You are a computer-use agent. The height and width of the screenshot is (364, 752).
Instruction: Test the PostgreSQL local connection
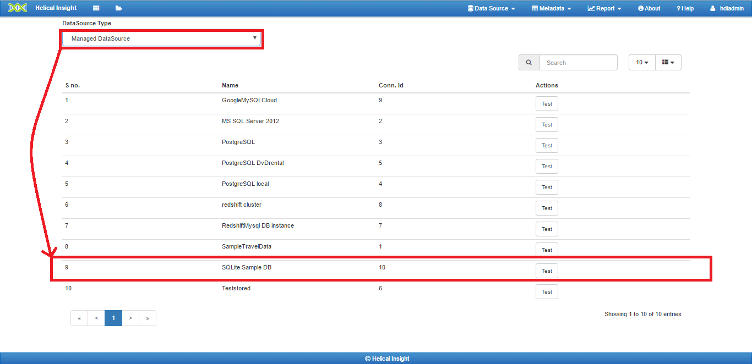[547, 187]
